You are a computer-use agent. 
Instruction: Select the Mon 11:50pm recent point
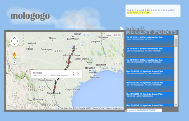click(x=149, y=86)
